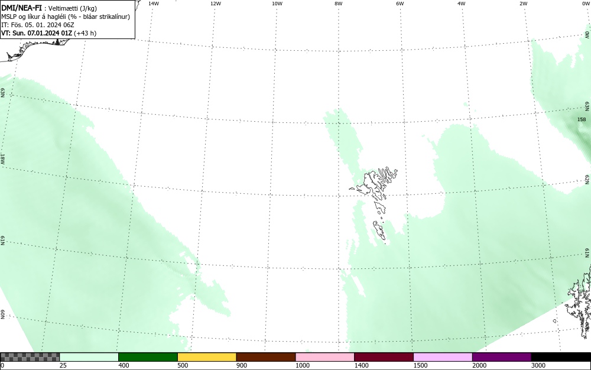Click the brown 900–1000 legend swatch

pyautogui.click(x=266, y=357)
